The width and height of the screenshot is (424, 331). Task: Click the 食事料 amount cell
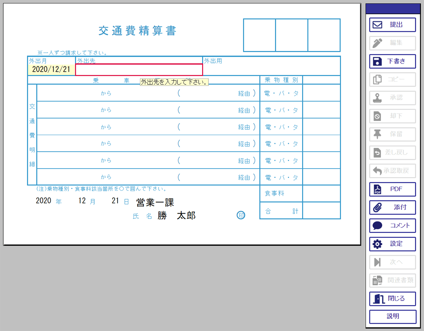pos(321,194)
